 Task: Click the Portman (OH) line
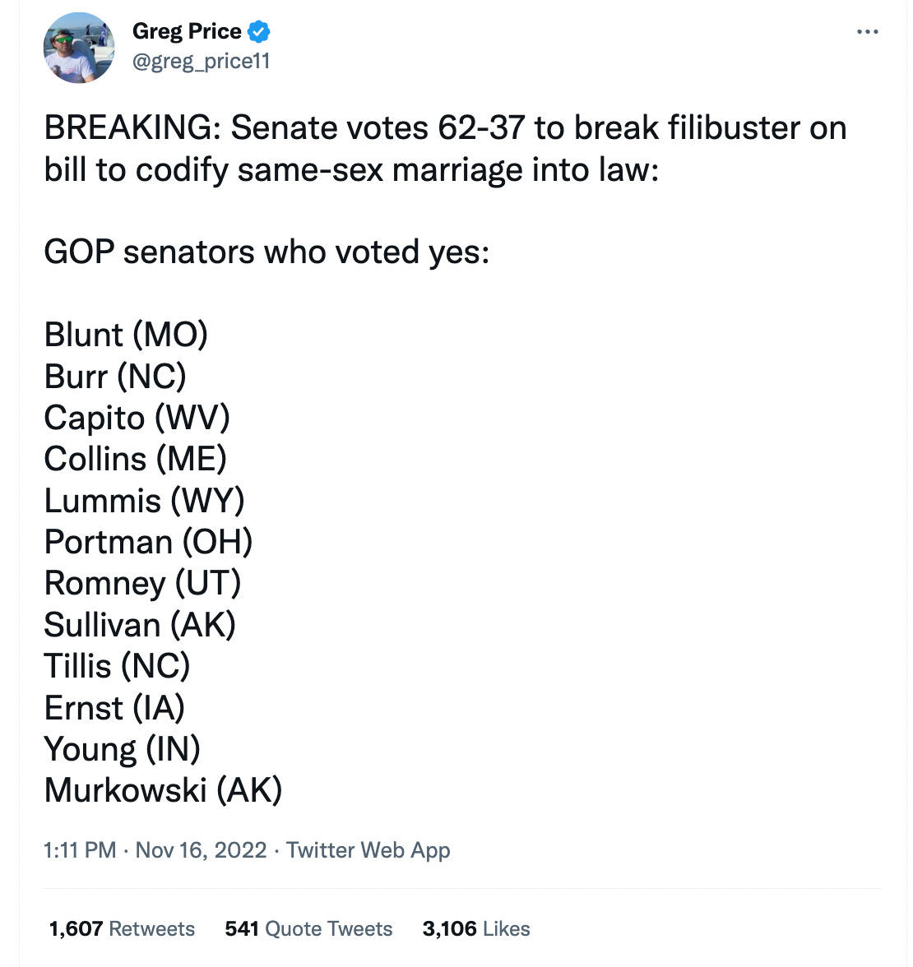point(148,542)
